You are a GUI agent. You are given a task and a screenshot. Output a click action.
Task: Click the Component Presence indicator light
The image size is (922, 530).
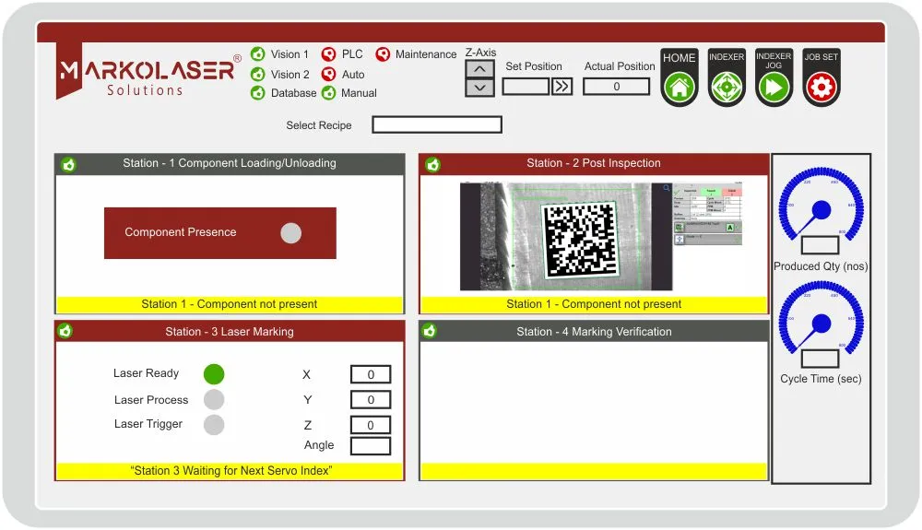tap(290, 233)
